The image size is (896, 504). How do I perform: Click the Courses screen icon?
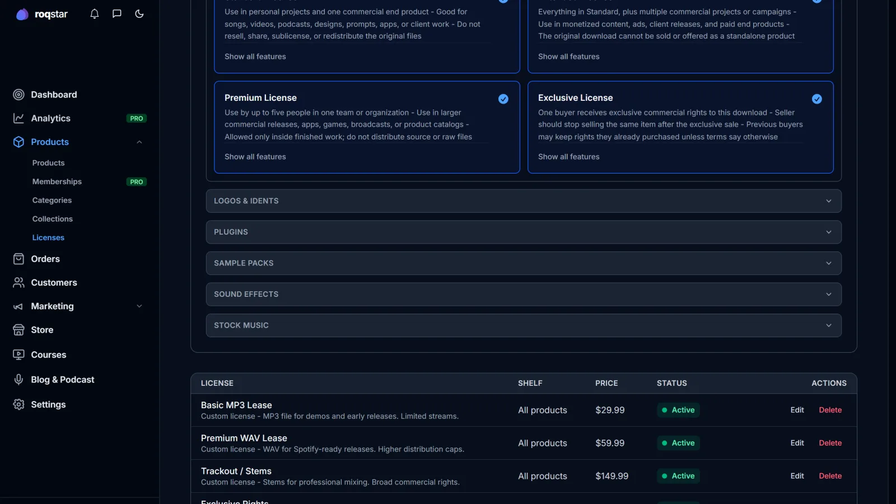point(18,354)
